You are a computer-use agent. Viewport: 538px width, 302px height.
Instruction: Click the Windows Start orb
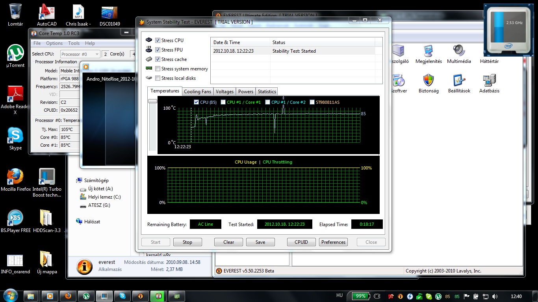pos(10,296)
